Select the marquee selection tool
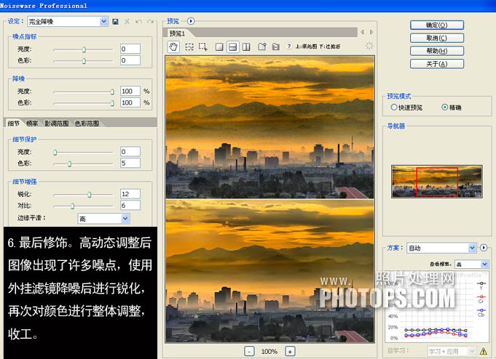Viewport: 496px width, 359px height. coord(189,47)
